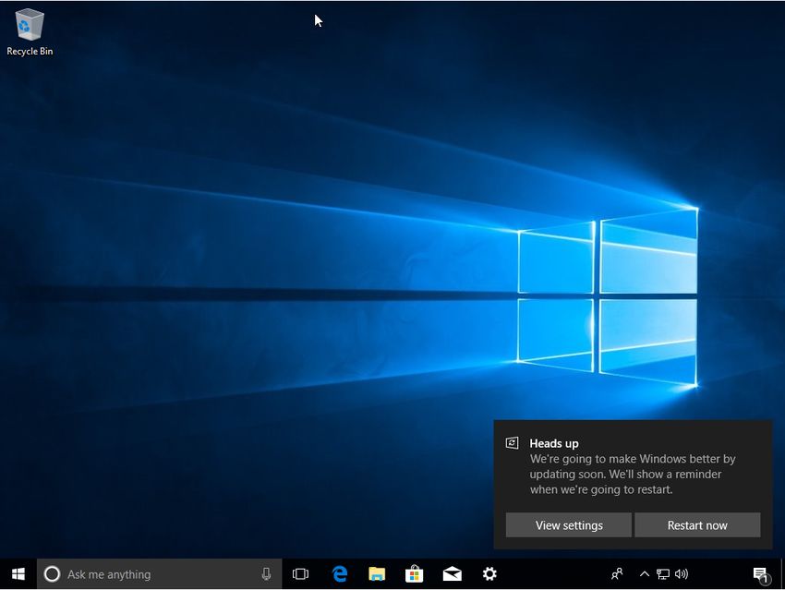Open the volume speaker tray icon

(x=682, y=574)
